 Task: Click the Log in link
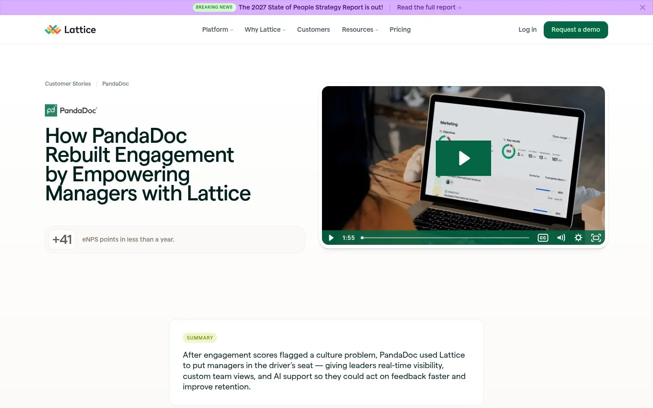pyautogui.click(x=527, y=29)
